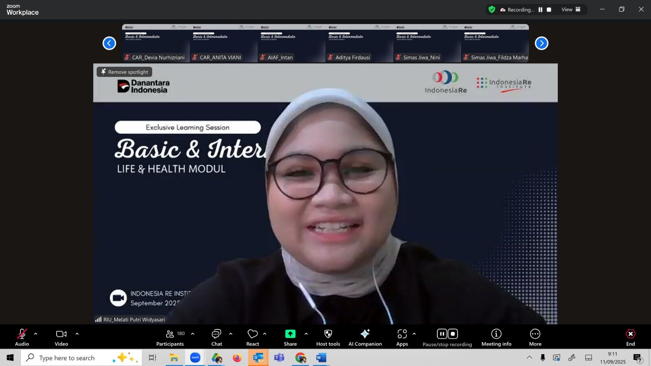Select the Aditya Firdausi participant thumbnail

359,43
